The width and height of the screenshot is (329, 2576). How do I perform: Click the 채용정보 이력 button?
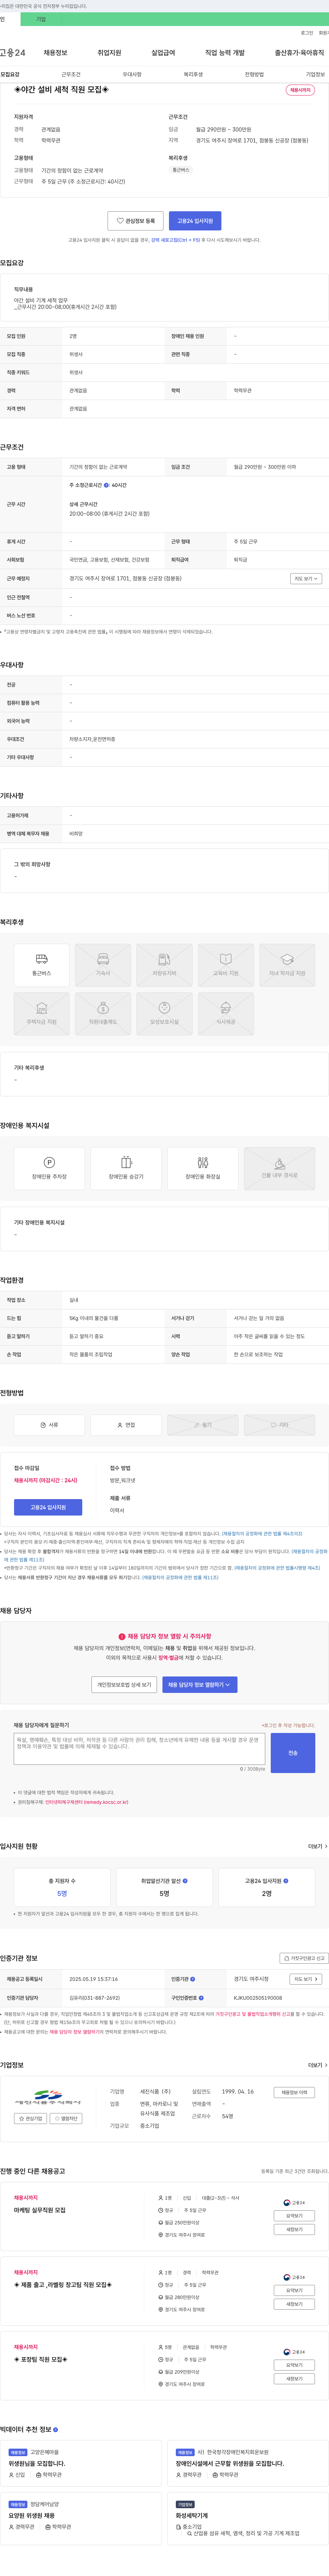pyautogui.click(x=294, y=2092)
